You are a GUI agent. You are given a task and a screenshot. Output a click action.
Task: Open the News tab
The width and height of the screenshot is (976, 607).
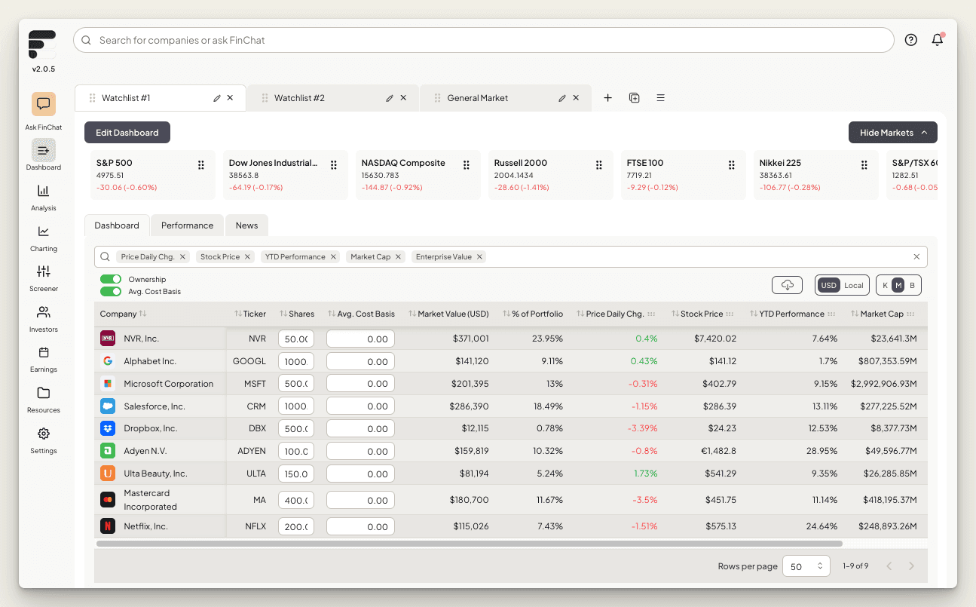tap(246, 225)
